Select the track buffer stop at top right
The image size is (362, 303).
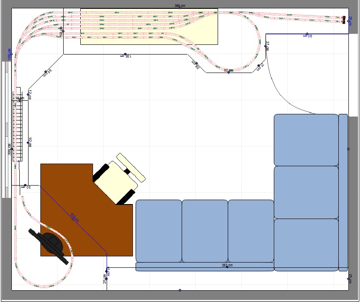[x=344, y=19]
